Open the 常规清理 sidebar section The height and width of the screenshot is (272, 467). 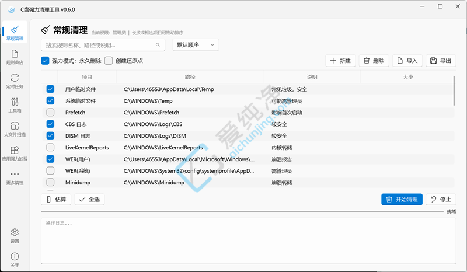click(x=15, y=33)
